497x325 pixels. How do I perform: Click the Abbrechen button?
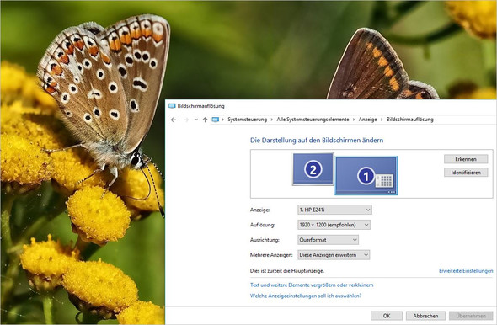(425, 316)
